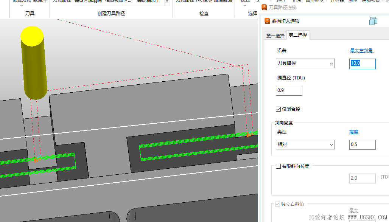Click the ramp height field showing 0.5
389x222 pixels.
pos(363,144)
